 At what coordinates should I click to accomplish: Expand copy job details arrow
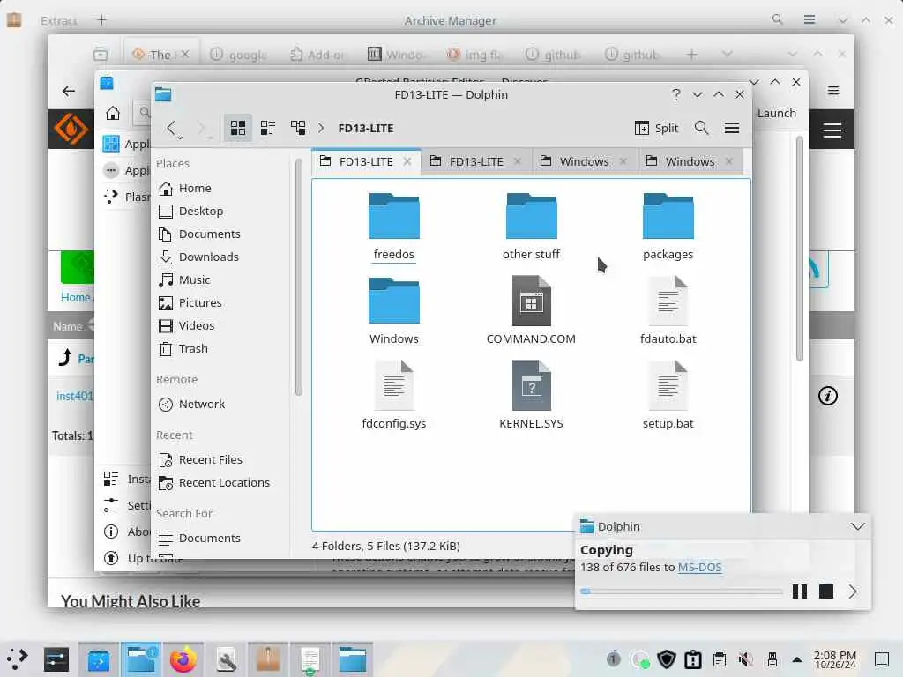click(x=853, y=591)
